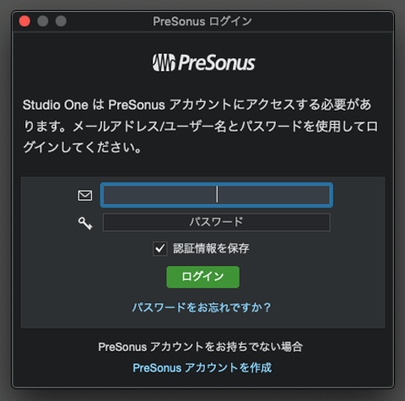Uncheck the 認証情報を保存 checkbox

[x=160, y=248]
